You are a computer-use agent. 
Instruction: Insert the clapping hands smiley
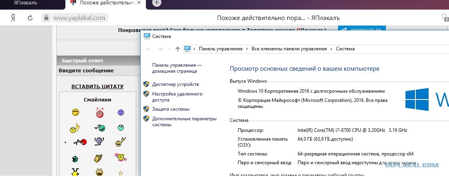(98, 158)
